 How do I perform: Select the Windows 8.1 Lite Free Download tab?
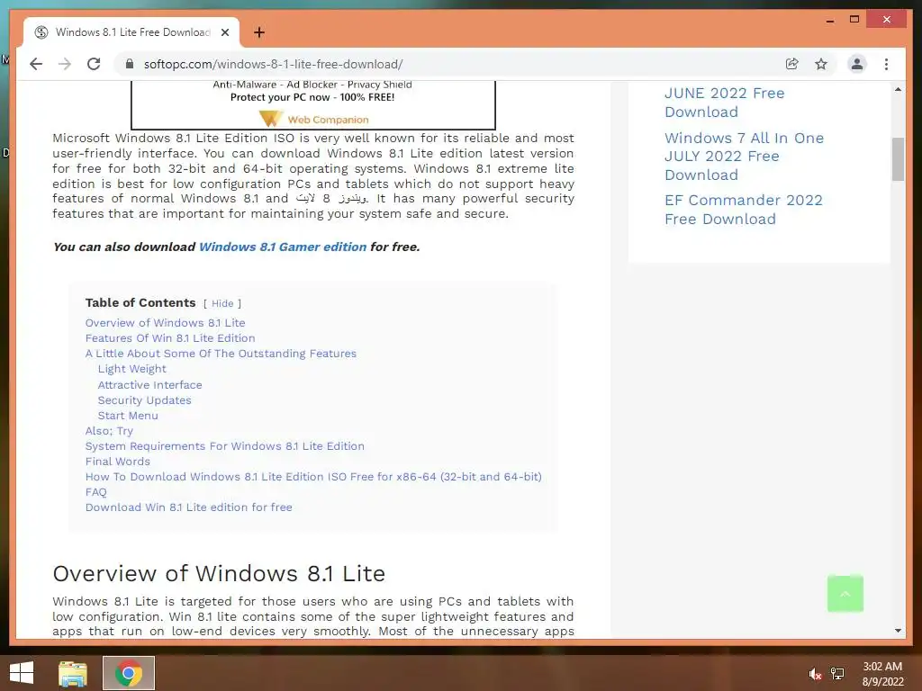coord(131,32)
